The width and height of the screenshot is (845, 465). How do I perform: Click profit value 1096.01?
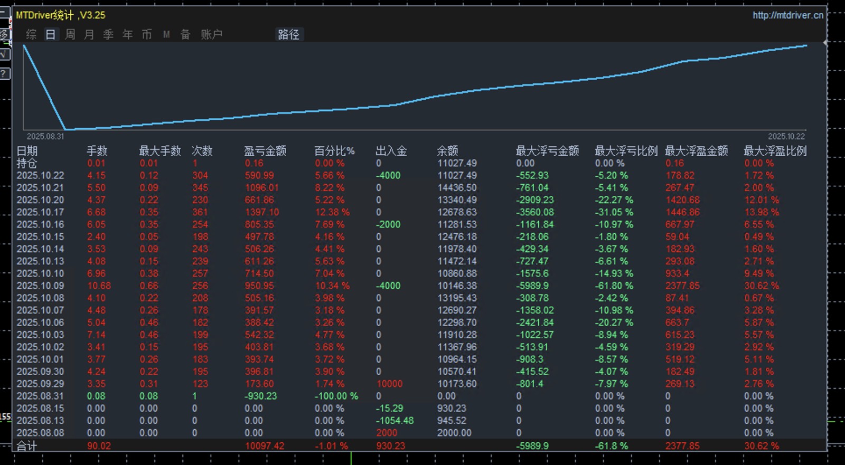coord(262,188)
